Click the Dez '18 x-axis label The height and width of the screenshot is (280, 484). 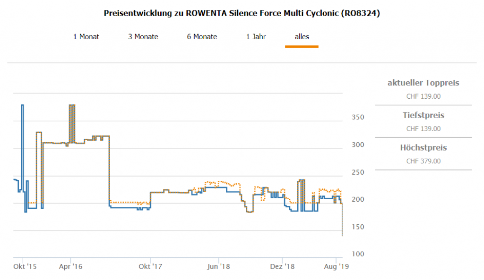[282, 267]
